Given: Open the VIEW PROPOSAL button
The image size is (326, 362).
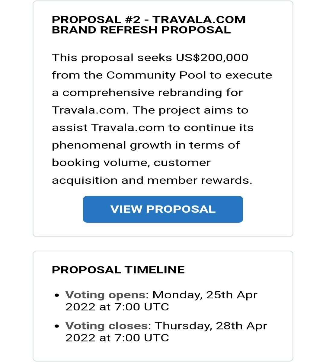Looking at the screenshot, I should [163, 209].
